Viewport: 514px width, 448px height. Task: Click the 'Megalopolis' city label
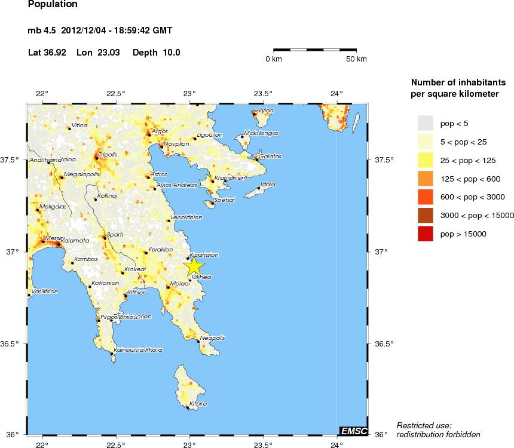(81, 174)
